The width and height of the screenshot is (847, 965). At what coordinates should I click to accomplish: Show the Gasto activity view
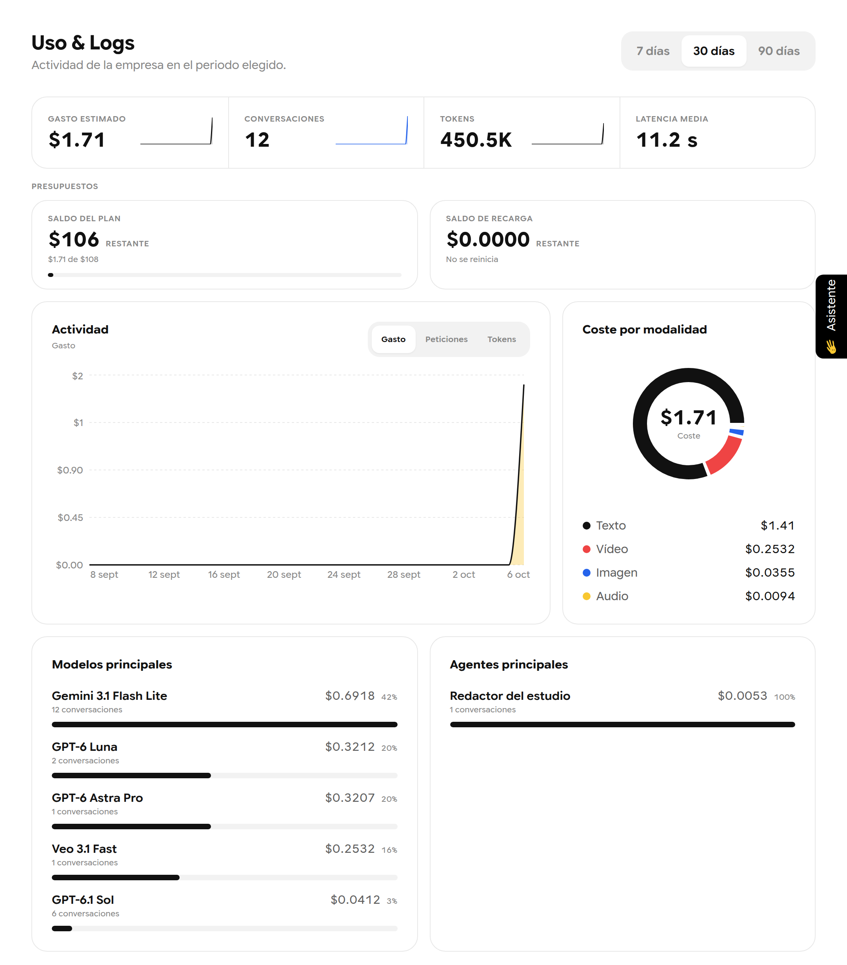[393, 339]
